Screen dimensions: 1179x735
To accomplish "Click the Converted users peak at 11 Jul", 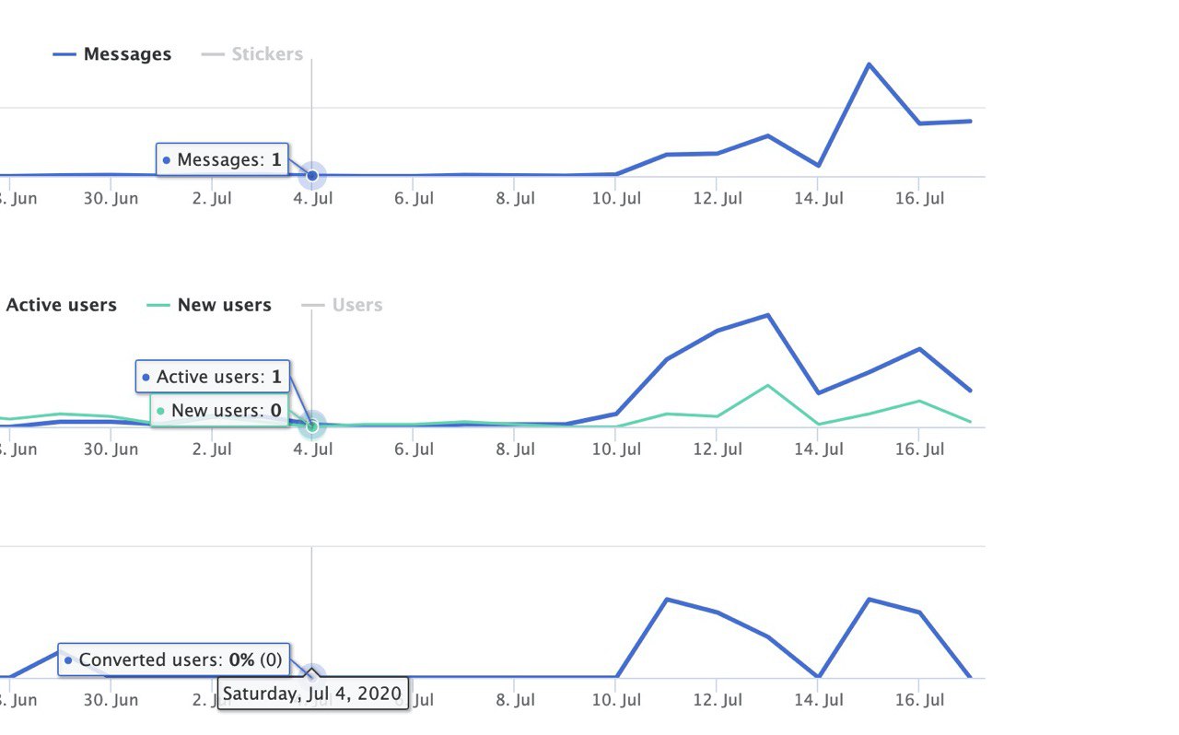I will pyautogui.click(x=666, y=600).
